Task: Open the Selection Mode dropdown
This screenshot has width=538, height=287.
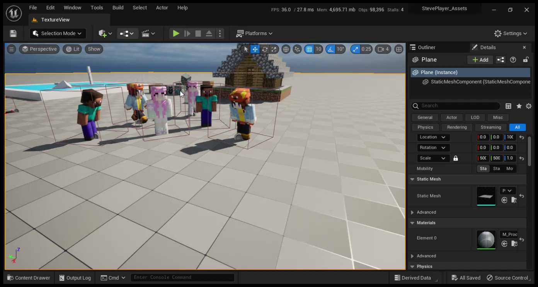Action: (x=57, y=34)
